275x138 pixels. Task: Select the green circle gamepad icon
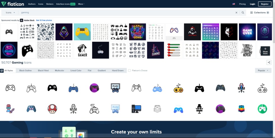pos(262,109)
